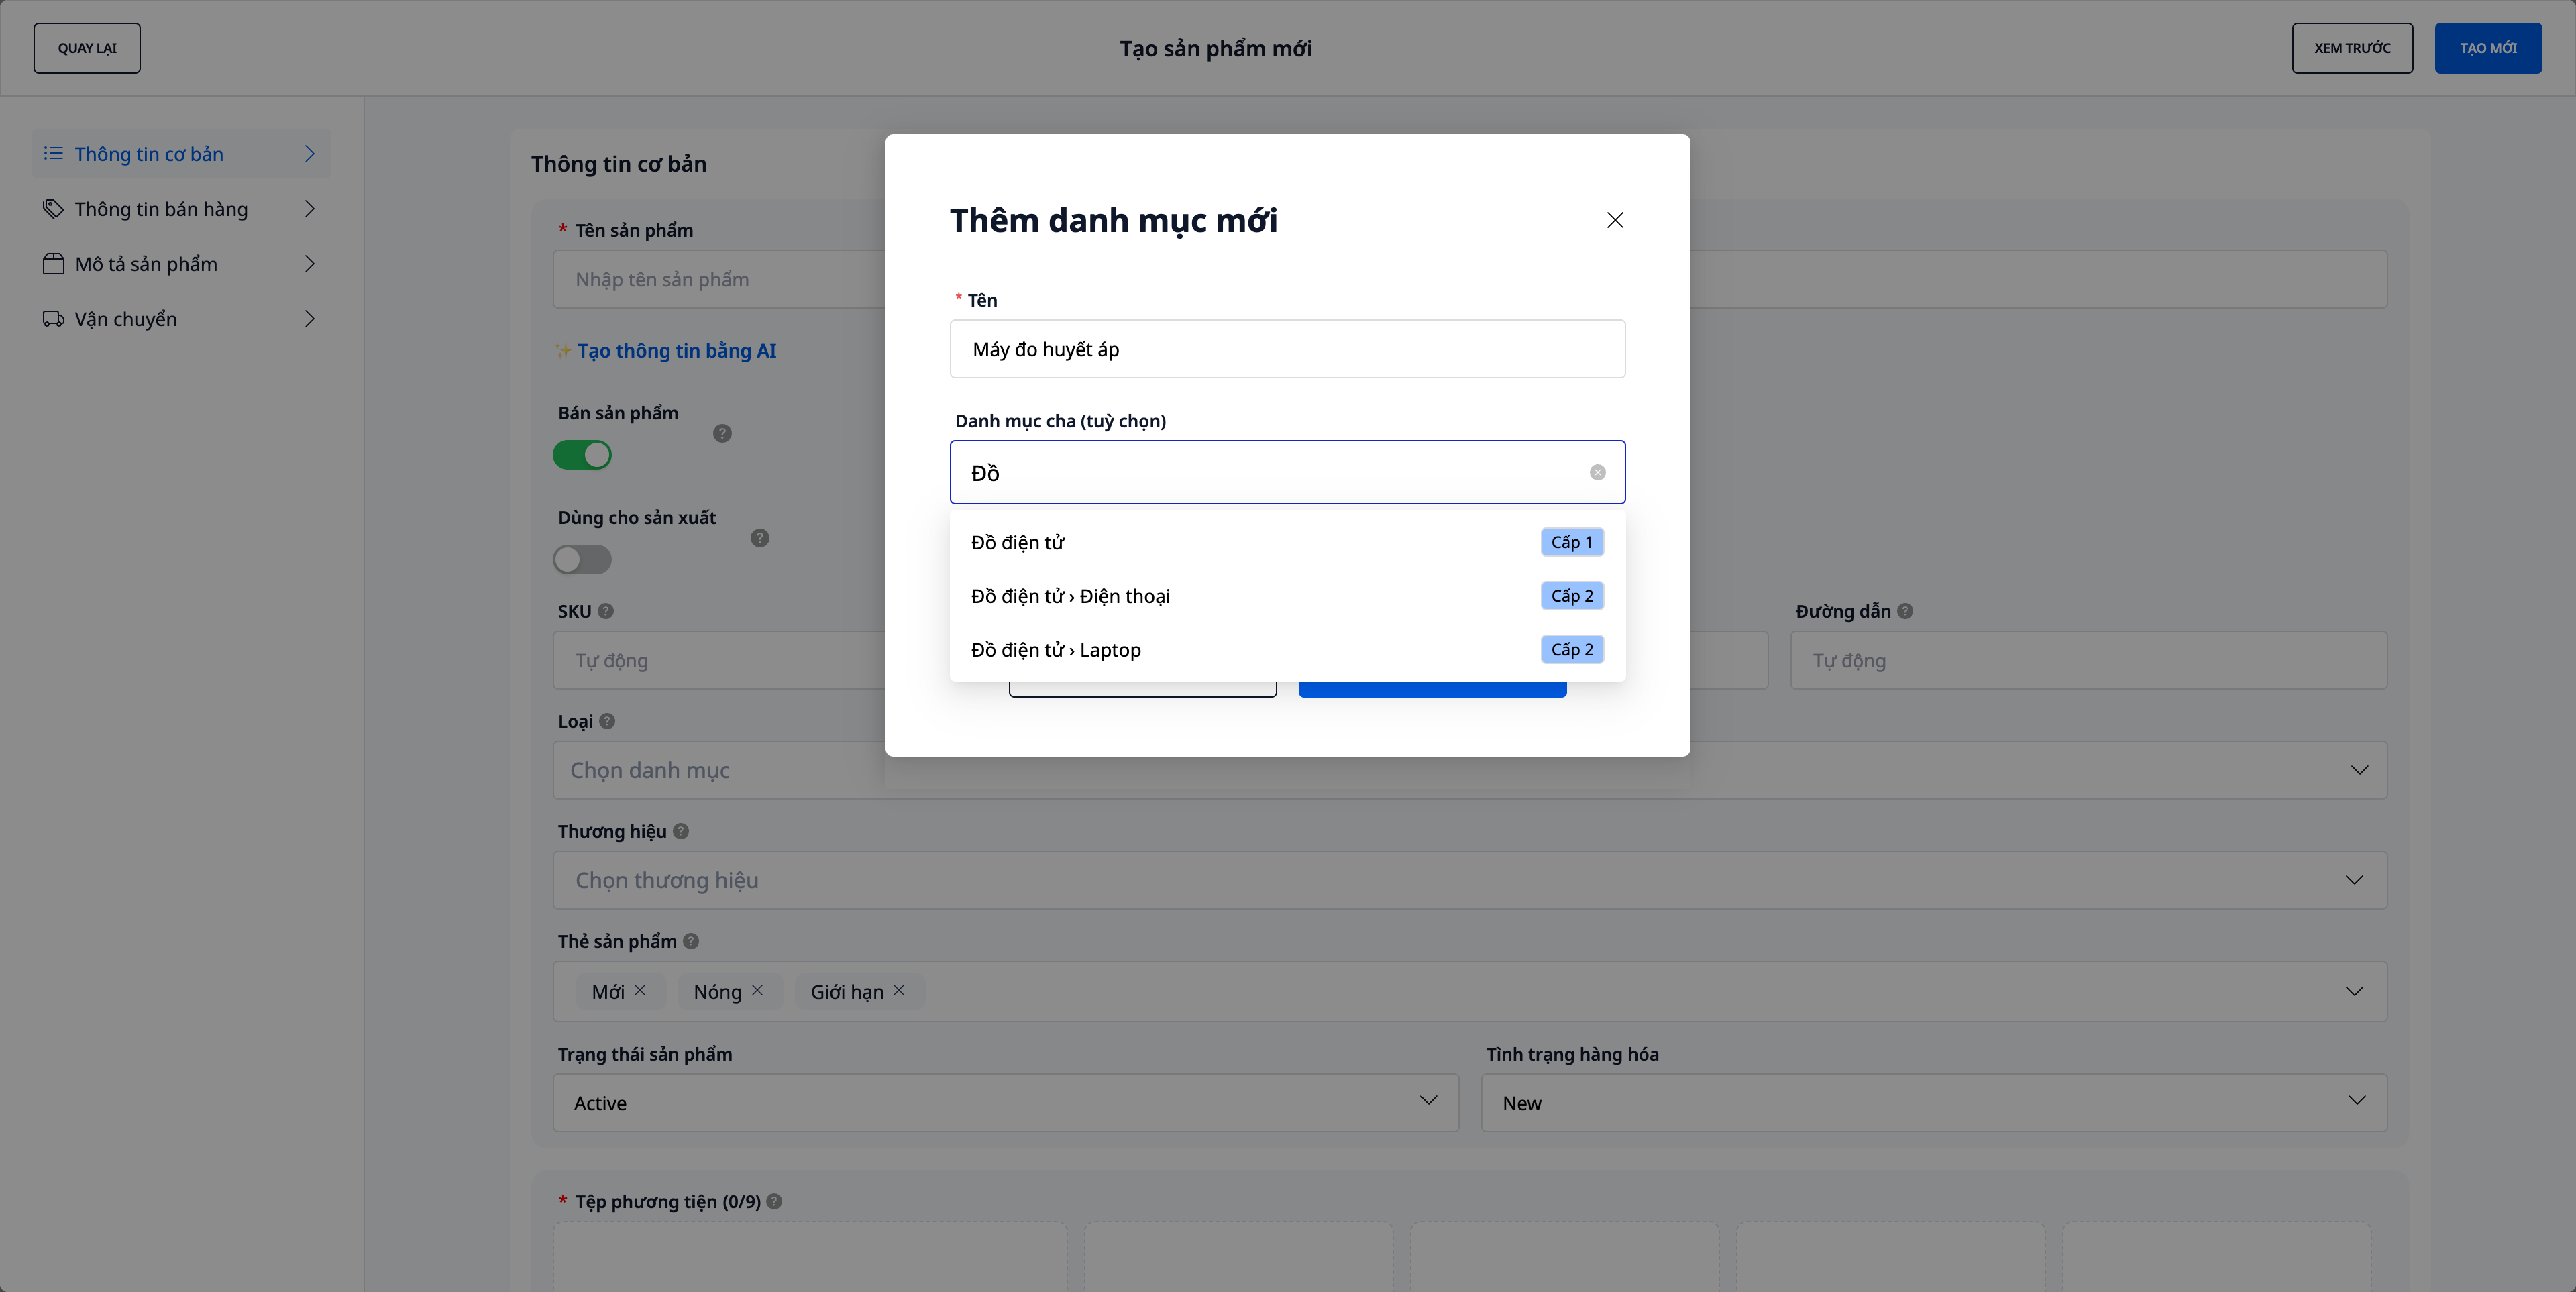This screenshot has height=1292, width=2576.
Task: Click the first media upload slot
Action: (x=810, y=1256)
